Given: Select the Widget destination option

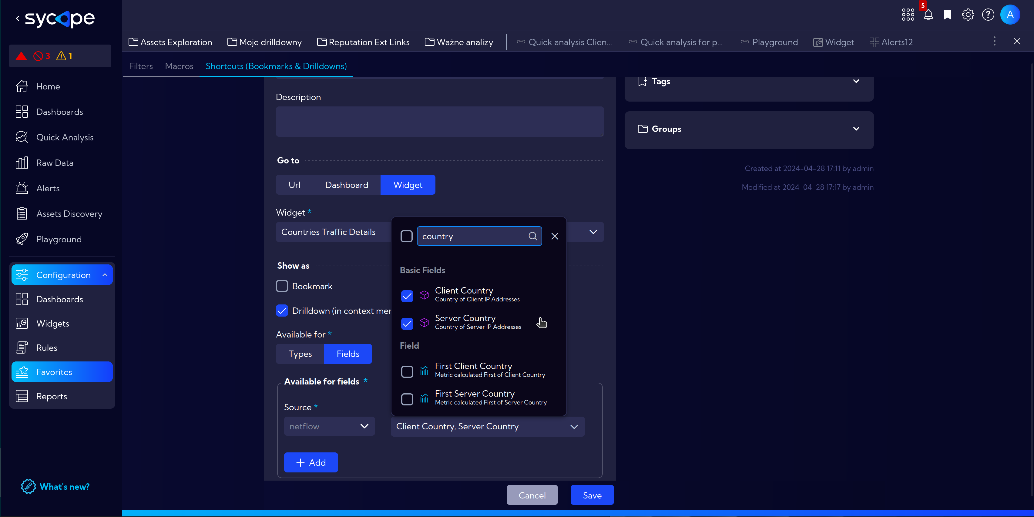Looking at the screenshot, I should 408,184.
